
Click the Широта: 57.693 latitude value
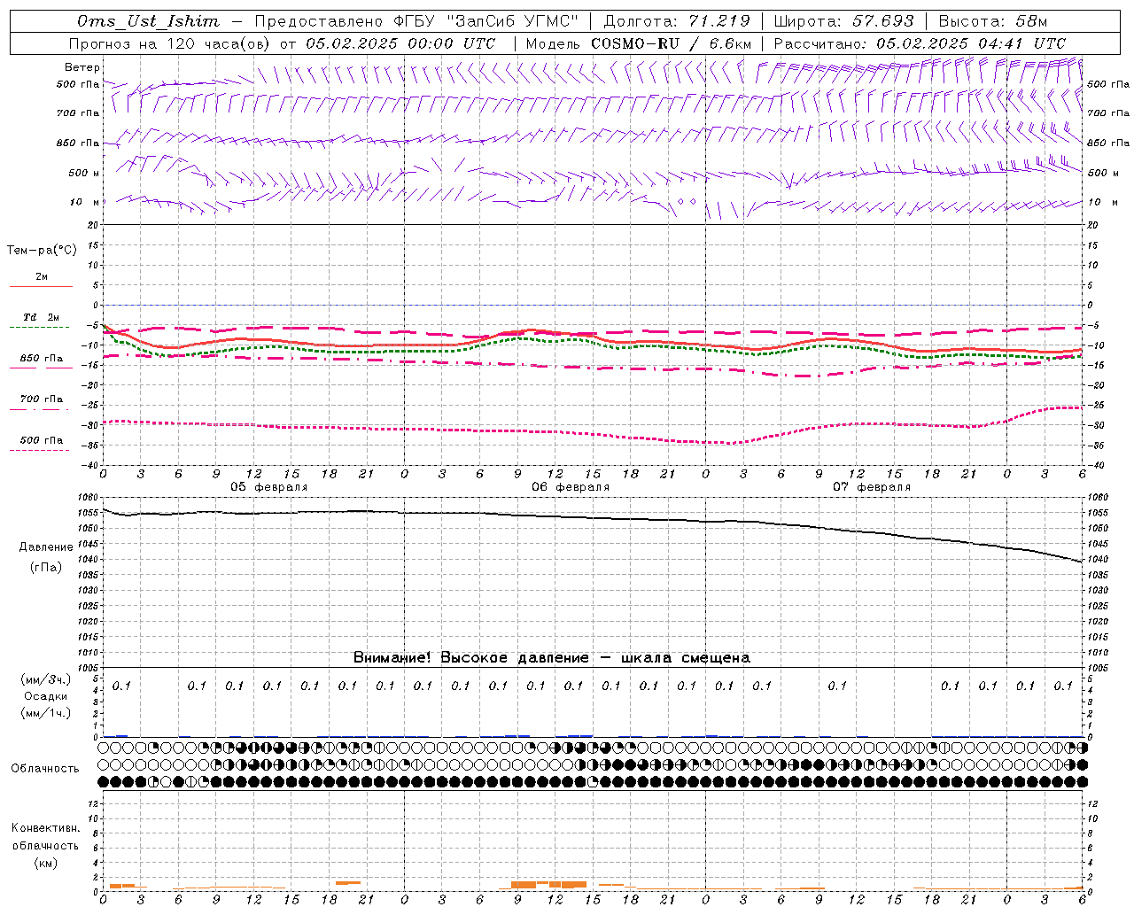pos(843,21)
